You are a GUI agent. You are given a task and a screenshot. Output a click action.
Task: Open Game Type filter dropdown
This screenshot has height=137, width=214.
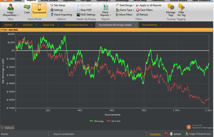125,10
